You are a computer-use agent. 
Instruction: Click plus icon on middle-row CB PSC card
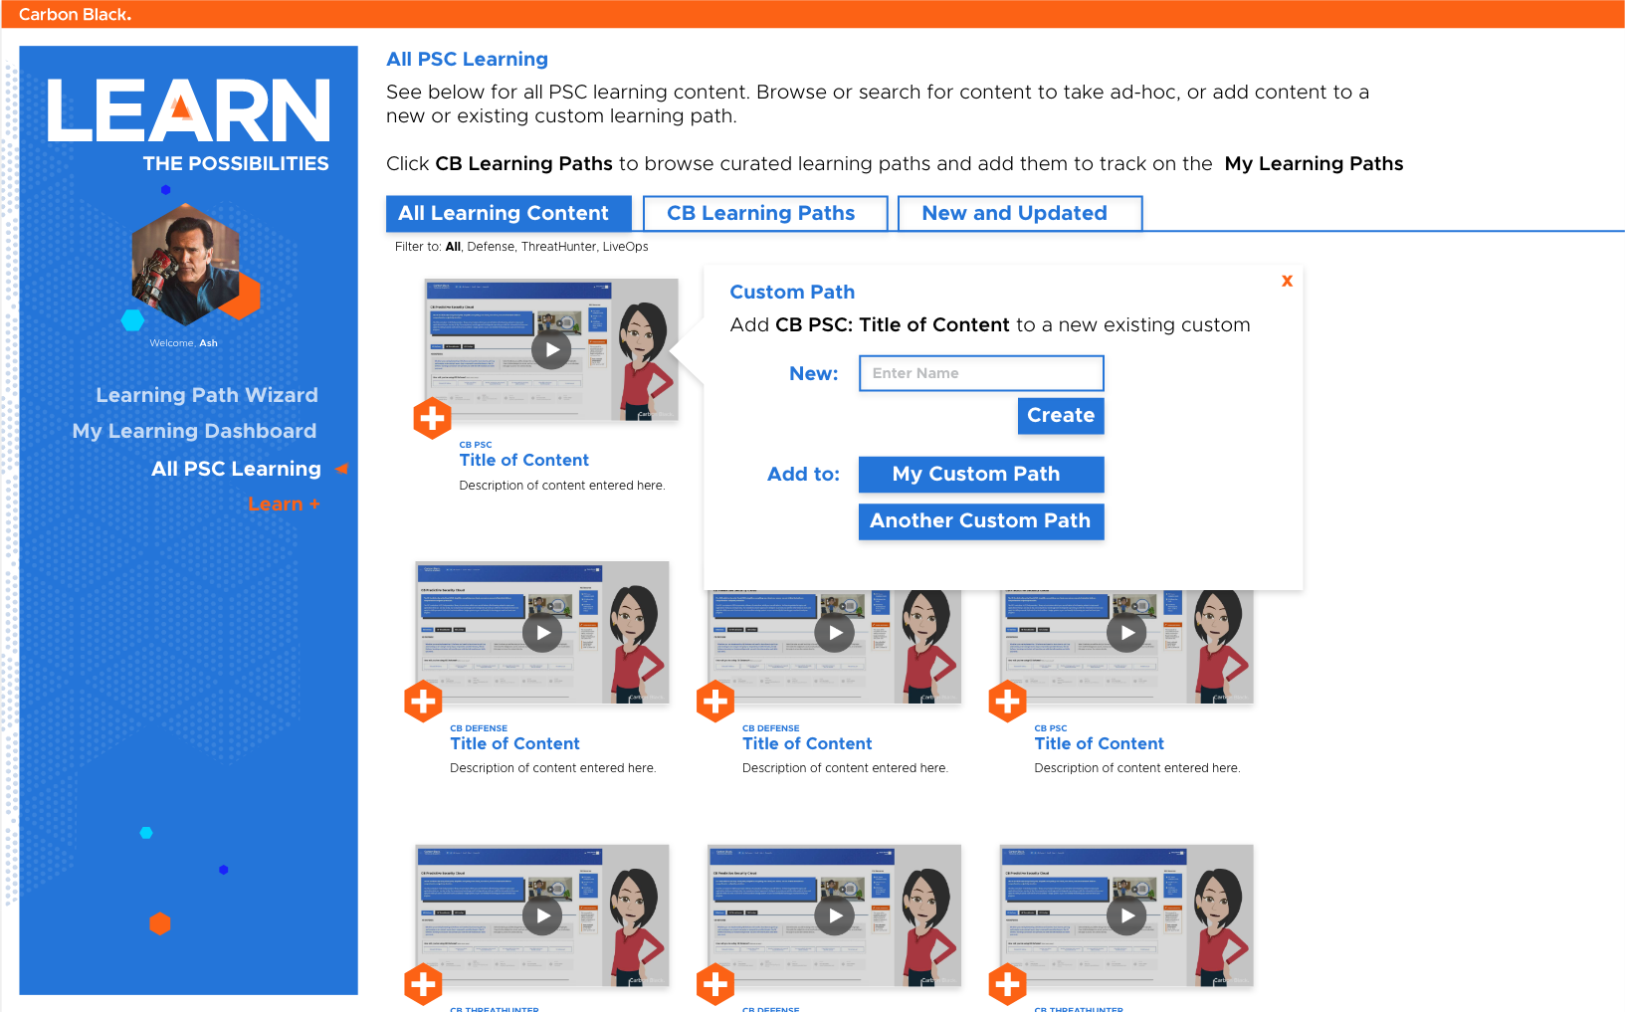[x=1007, y=702]
